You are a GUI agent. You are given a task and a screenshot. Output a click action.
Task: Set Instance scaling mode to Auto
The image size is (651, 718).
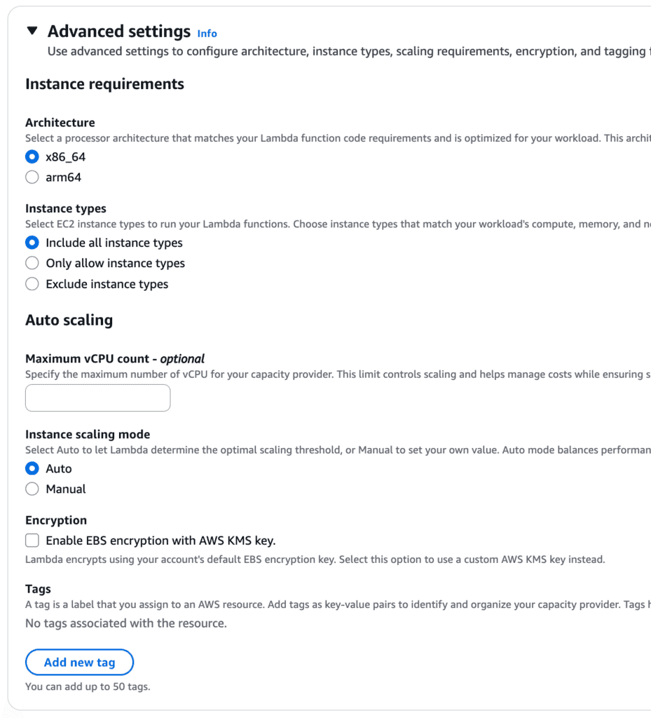32,468
